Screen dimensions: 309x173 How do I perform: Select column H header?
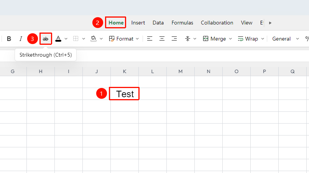[x=41, y=72]
